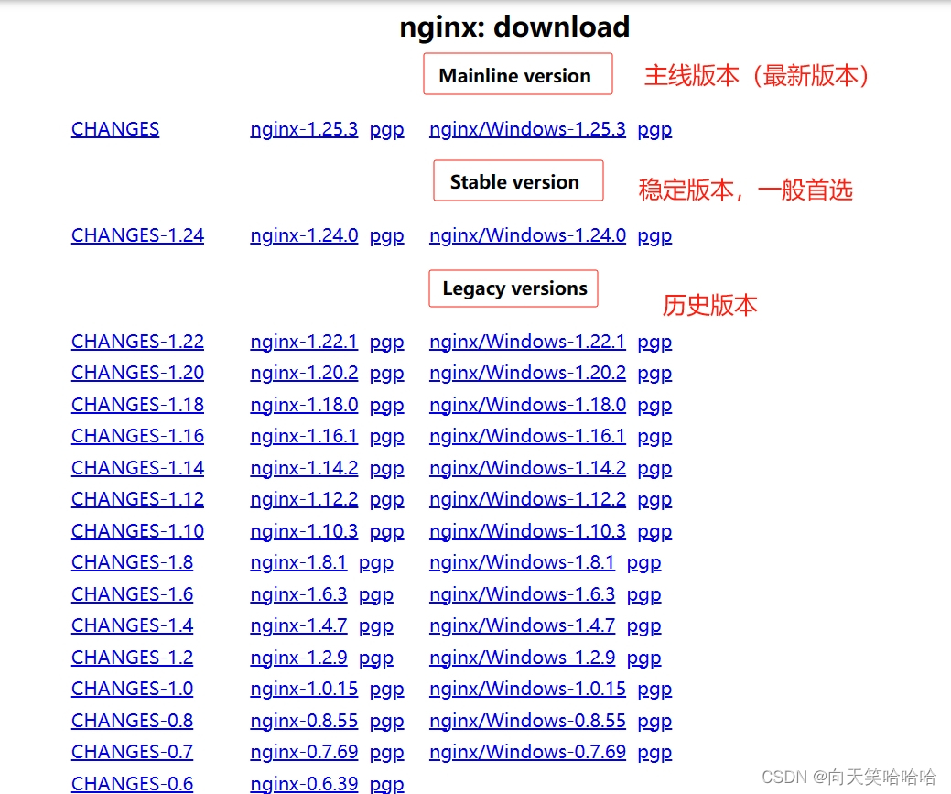Download nginx/Windows-1.12.2 build
The width and height of the screenshot is (951, 794).
tap(527, 499)
